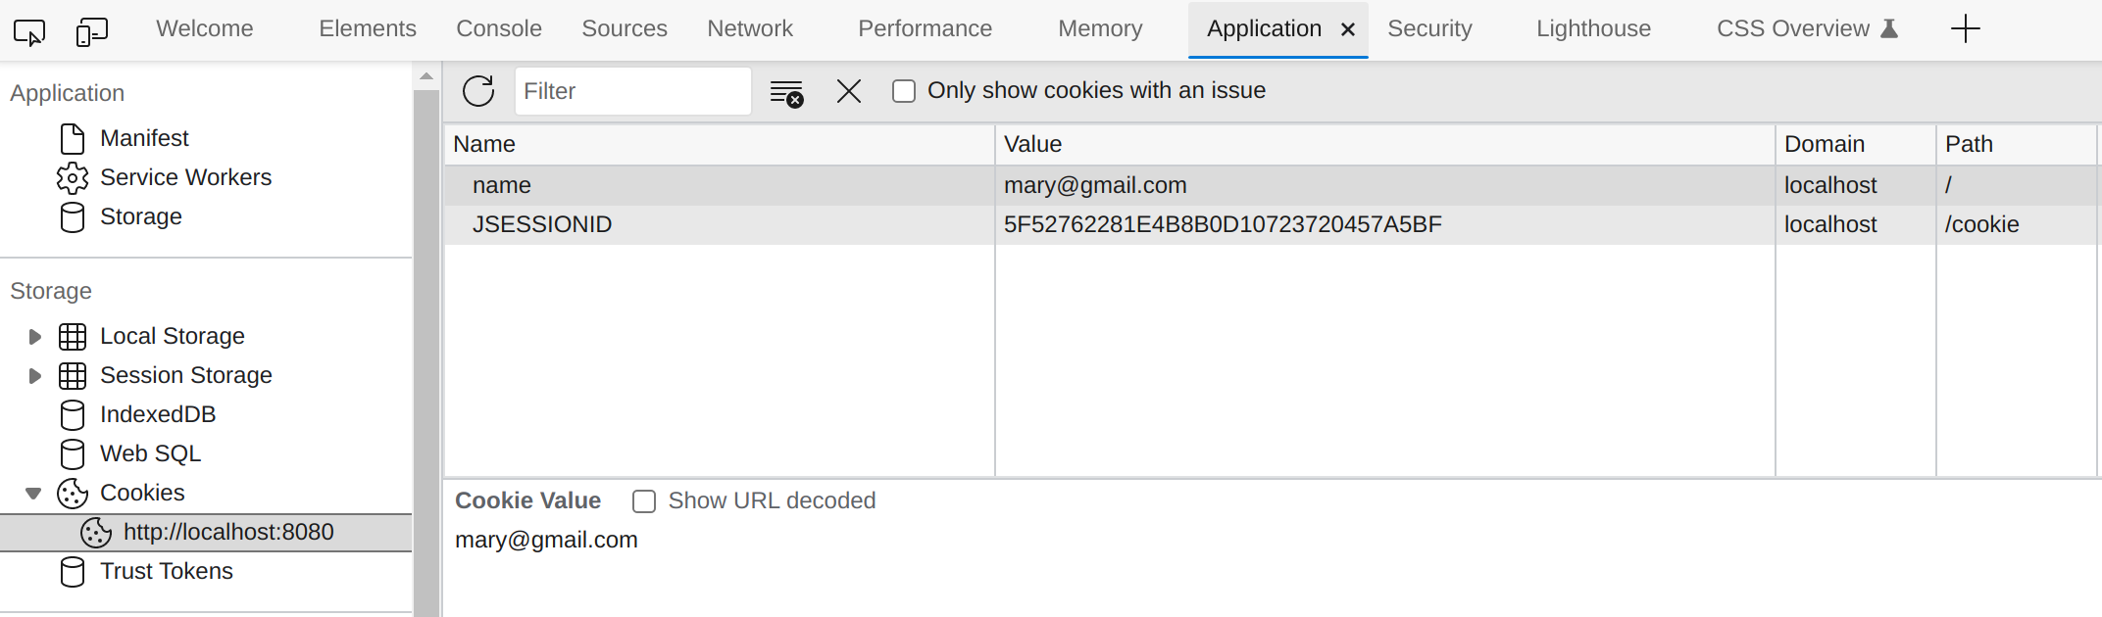The width and height of the screenshot is (2102, 617).
Task: Check the Show URL decoded box
Action: click(x=644, y=501)
